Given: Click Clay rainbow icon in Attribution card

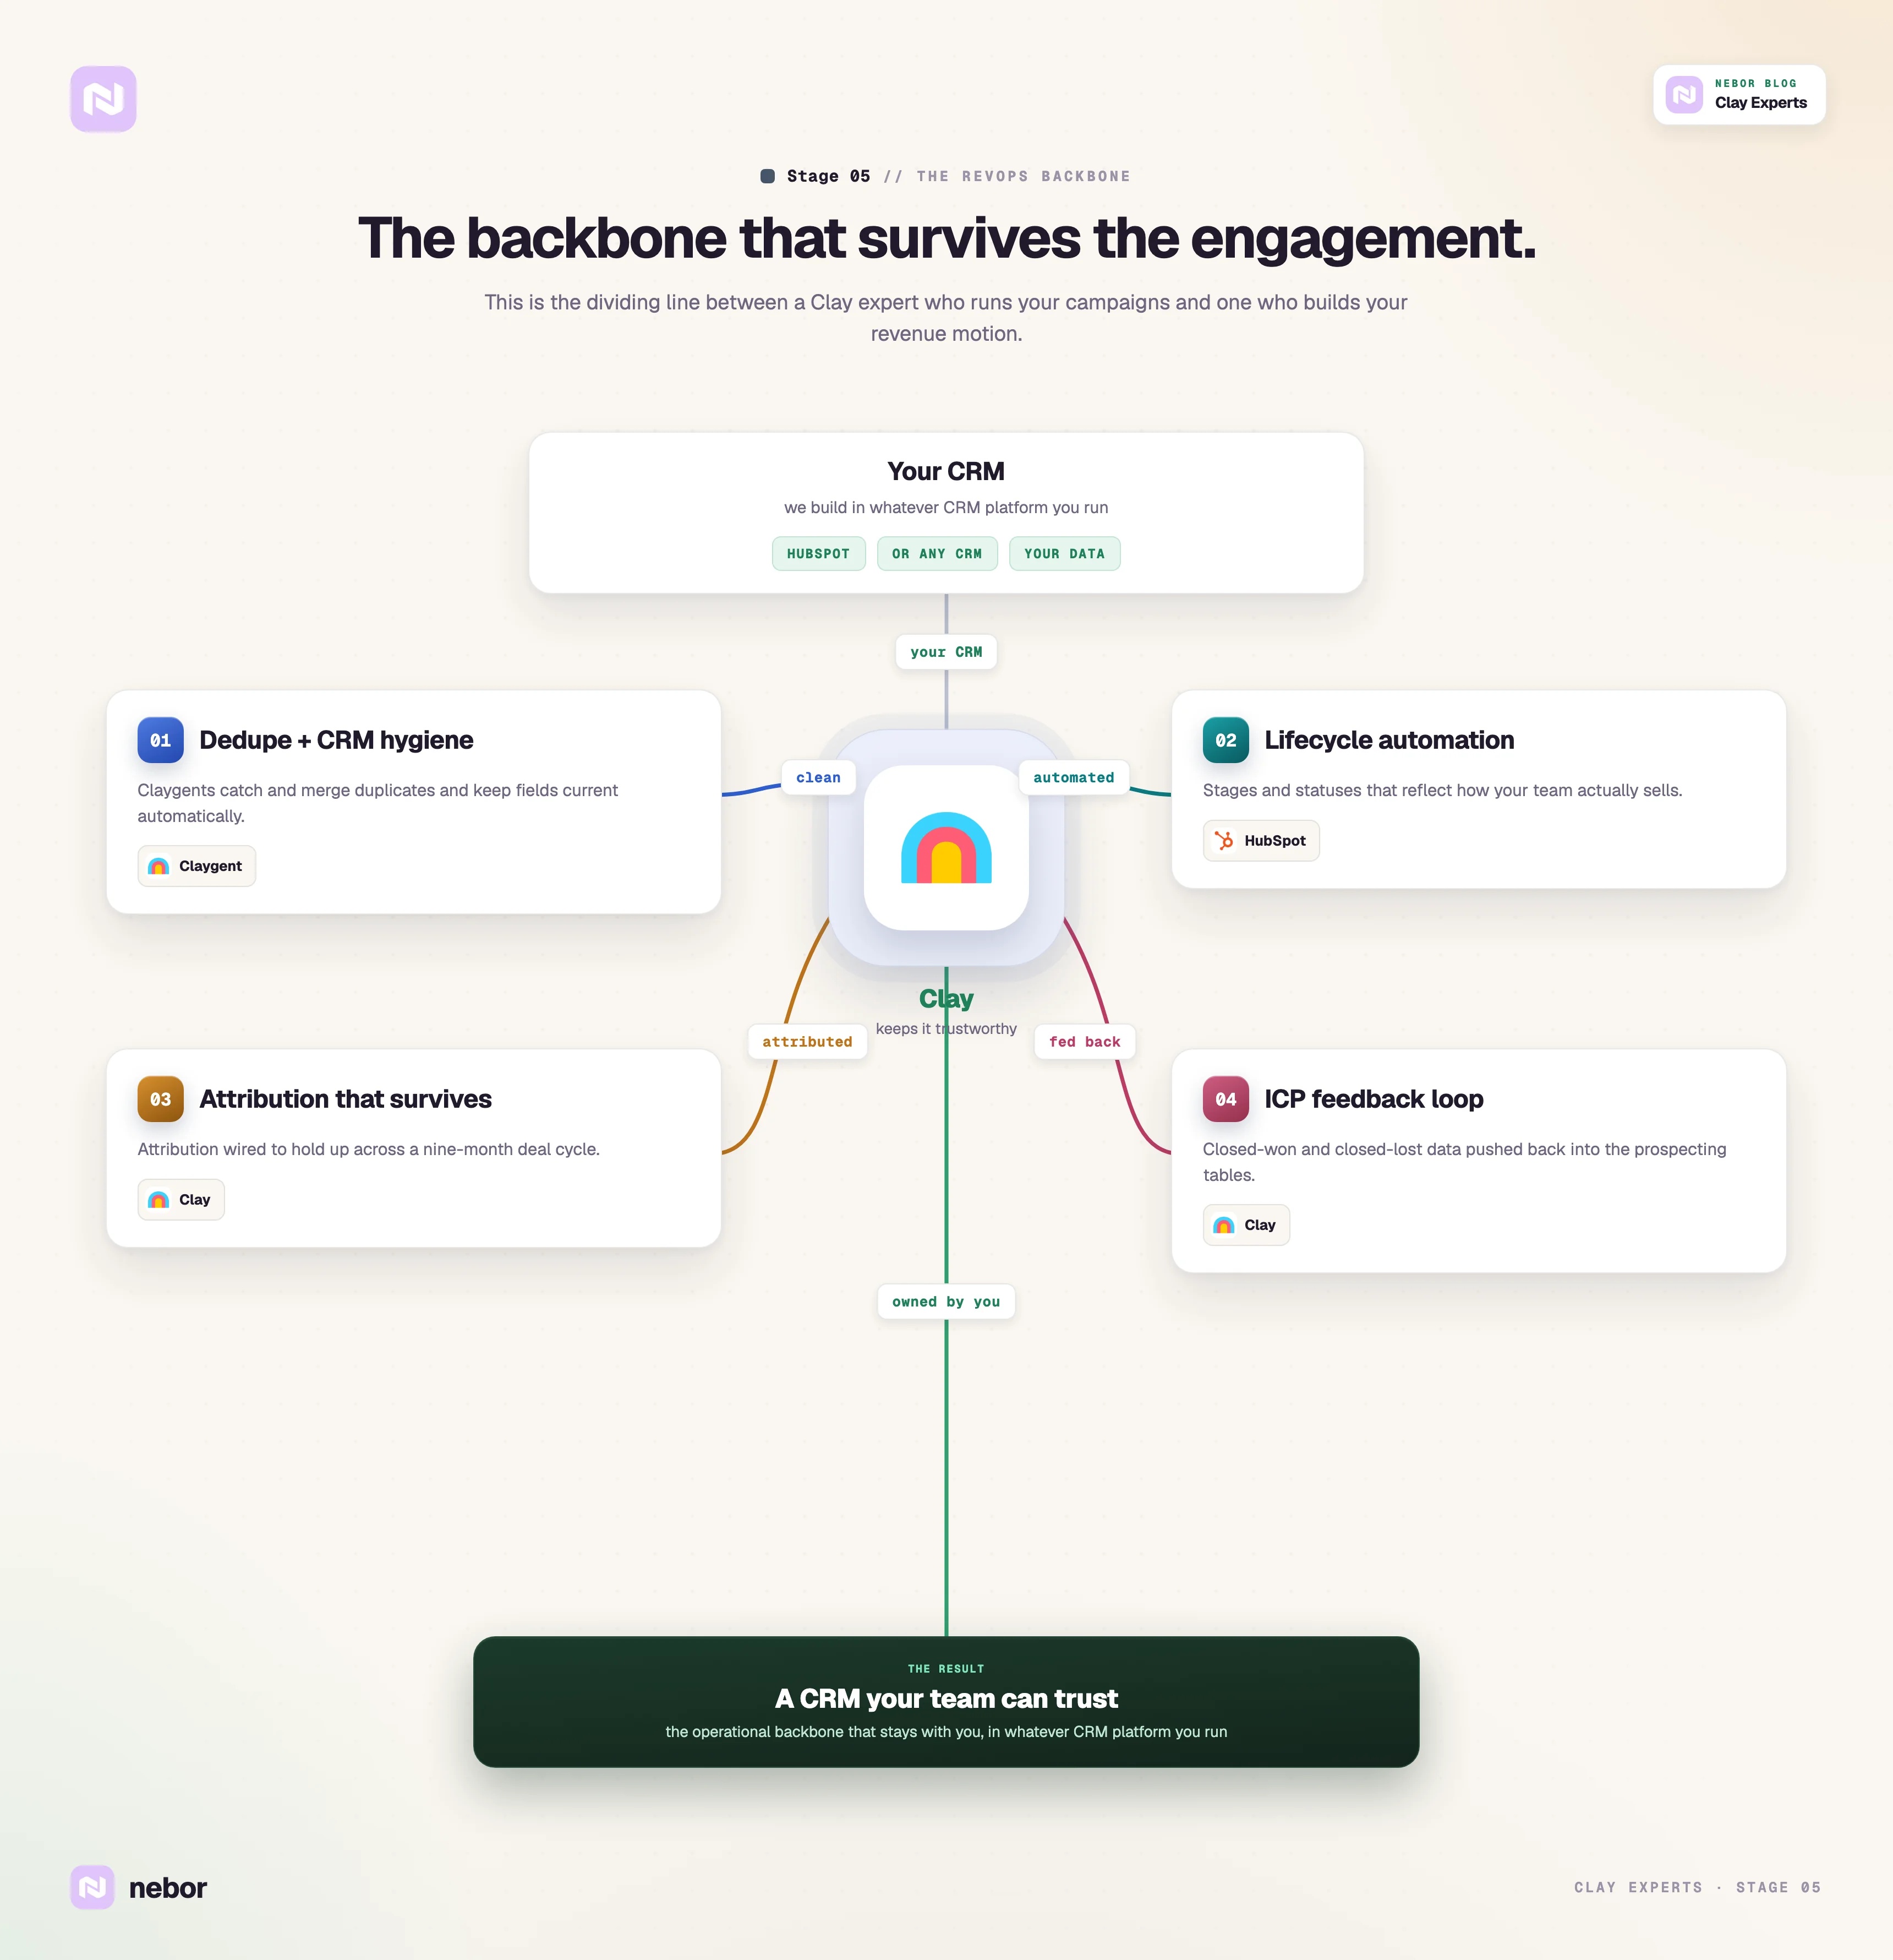Looking at the screenshot, I should 159,1199.
